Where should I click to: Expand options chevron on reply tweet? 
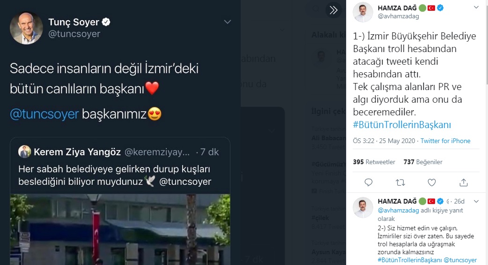pyautogui.click(x=476, y=201)
